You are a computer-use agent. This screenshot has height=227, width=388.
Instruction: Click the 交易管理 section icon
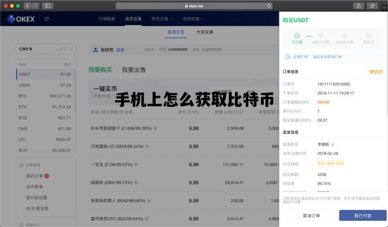tap(21, 165)
